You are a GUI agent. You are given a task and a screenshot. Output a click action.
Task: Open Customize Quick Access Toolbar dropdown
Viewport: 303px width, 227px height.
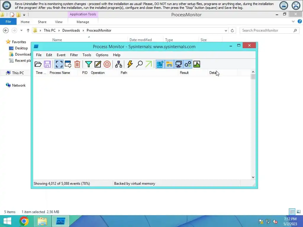[24, 15]
